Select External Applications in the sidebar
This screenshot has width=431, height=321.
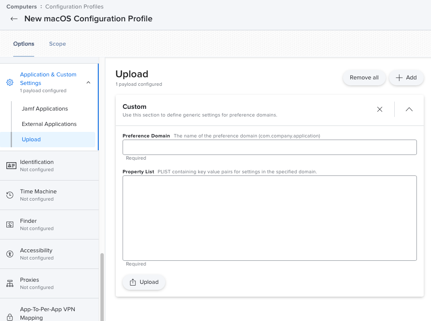click(49, 124)
